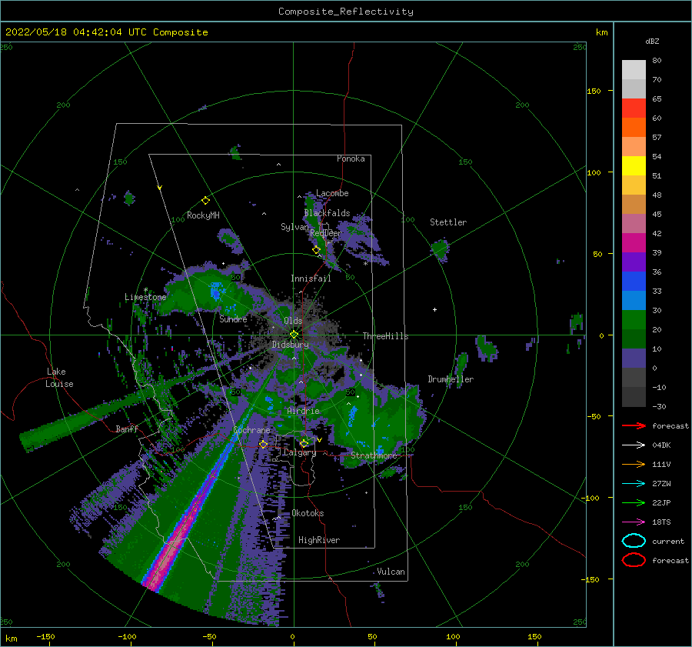
Task: Click the red forecast ellipse icon
Action: click(634, 560)
